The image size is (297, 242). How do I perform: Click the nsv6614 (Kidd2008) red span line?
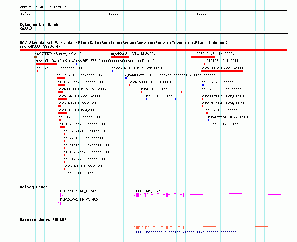tap(230, 127)
